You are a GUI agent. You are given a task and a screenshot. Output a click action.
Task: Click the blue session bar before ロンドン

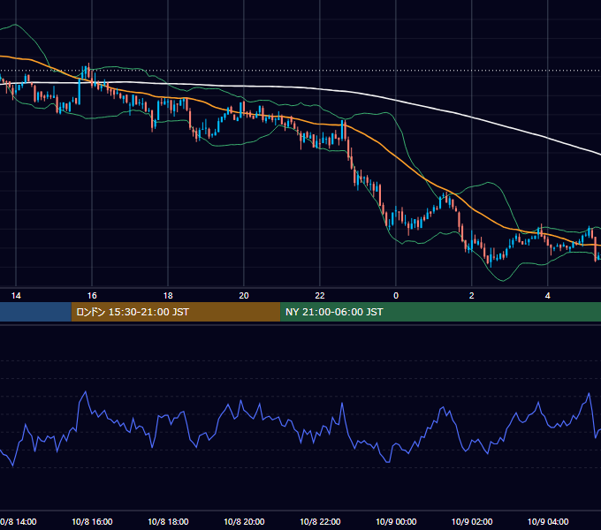click(x=35, y=312)
